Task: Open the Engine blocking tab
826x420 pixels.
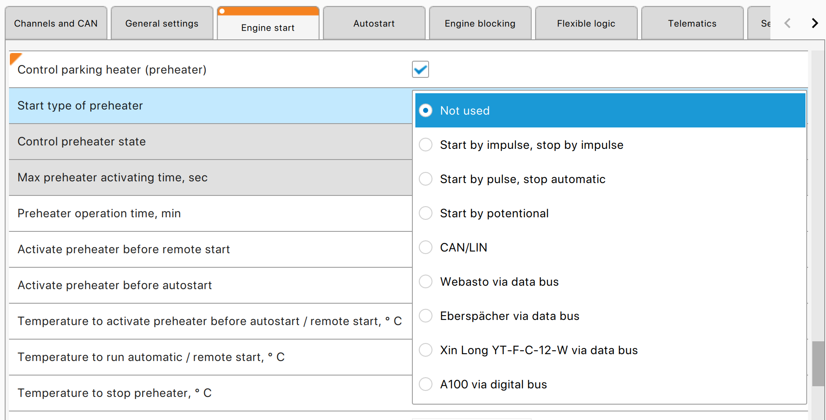Action: point(480,23)
